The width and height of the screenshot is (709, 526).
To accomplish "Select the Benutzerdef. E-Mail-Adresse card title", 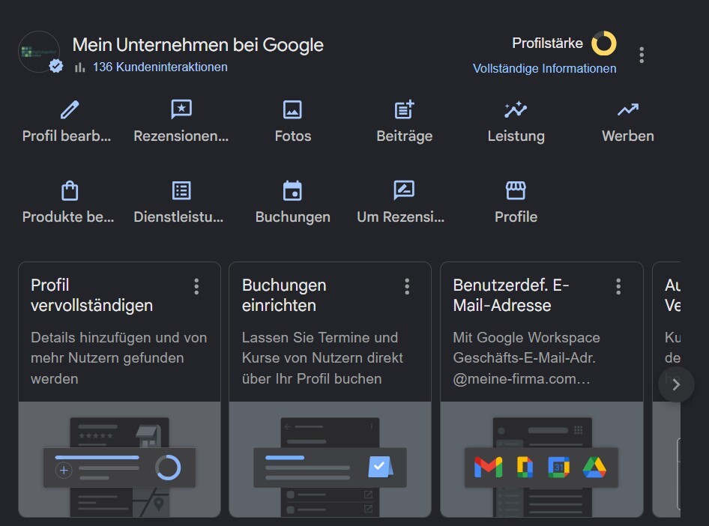I will pyautogui.click(x=511, y=295).
